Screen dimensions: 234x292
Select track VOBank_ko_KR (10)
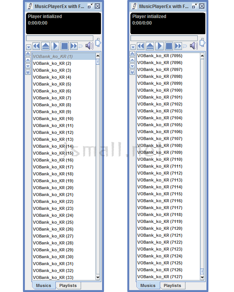64,119
